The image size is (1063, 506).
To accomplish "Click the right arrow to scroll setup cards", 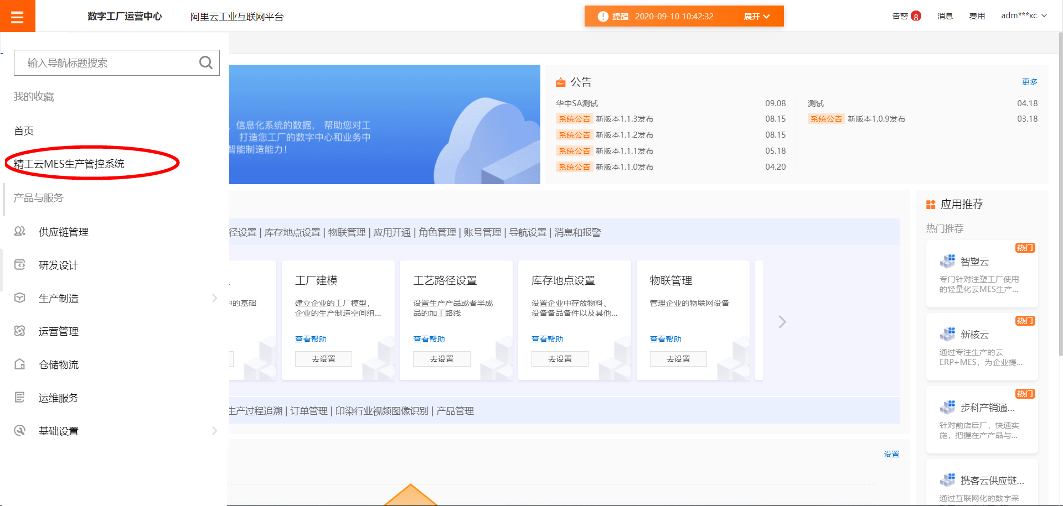I will (782, 322).
